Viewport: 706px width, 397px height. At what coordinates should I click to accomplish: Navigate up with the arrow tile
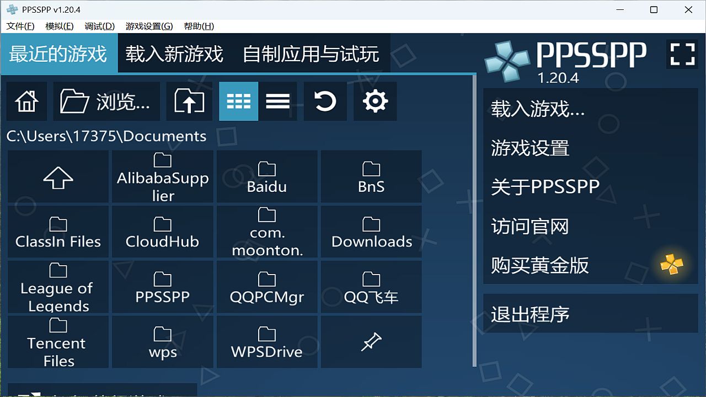[58, 176]
